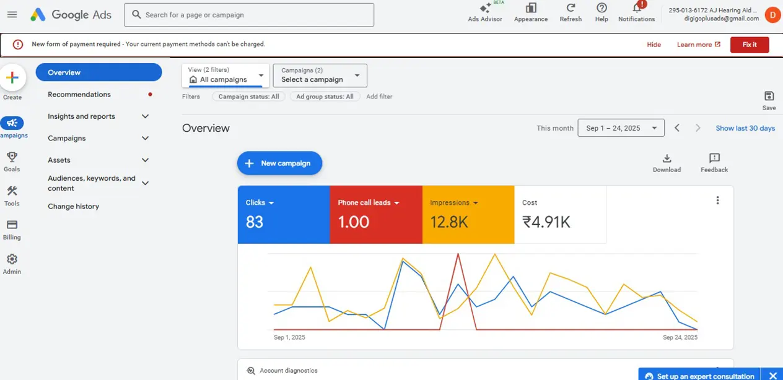Select Recommendations in the navigation menu
The image size is (783, 380).
(79, 95)
